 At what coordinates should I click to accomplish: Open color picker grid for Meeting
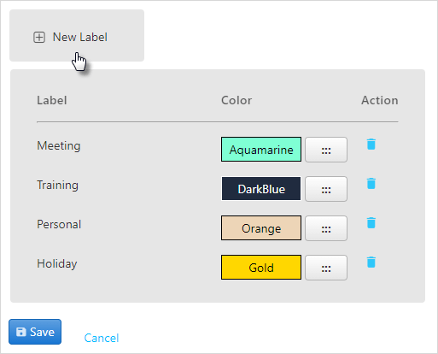(326, 150)
